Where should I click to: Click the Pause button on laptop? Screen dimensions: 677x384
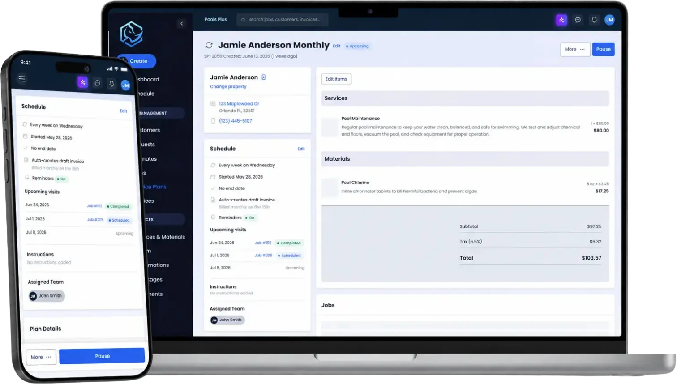(603, 49)
